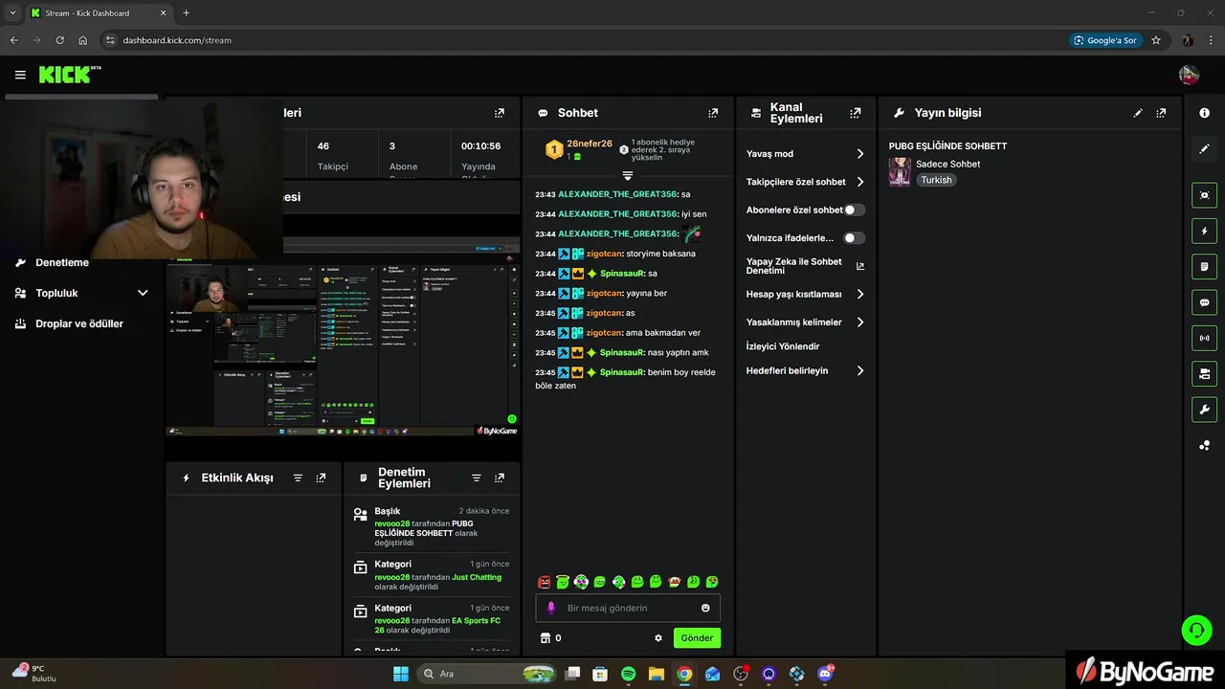Click the Sadece Sohbet category thumbnail

click(900, 171)
